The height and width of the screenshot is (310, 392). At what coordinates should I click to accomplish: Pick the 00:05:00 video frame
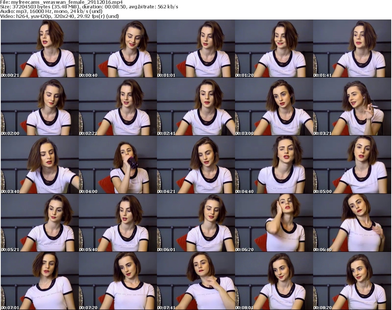coord(352,165)
